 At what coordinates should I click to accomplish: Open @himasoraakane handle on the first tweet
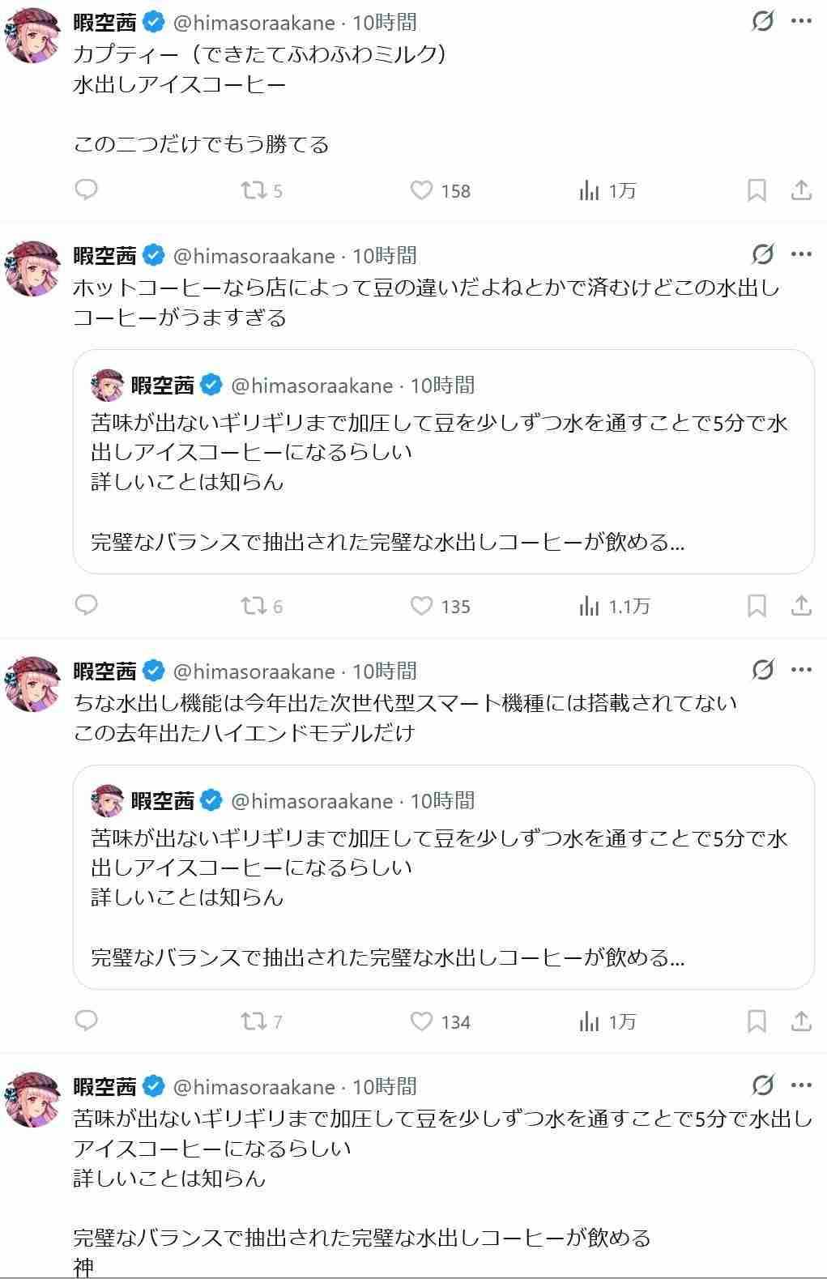[254, 23]
